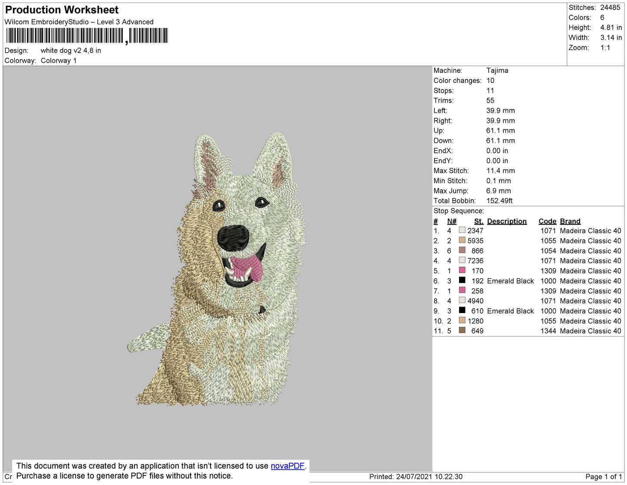The width and height of the screenshot is (627, 485).
Task: Click Max Jump value '6.9 mm'
Action: [x=499, y=191]
